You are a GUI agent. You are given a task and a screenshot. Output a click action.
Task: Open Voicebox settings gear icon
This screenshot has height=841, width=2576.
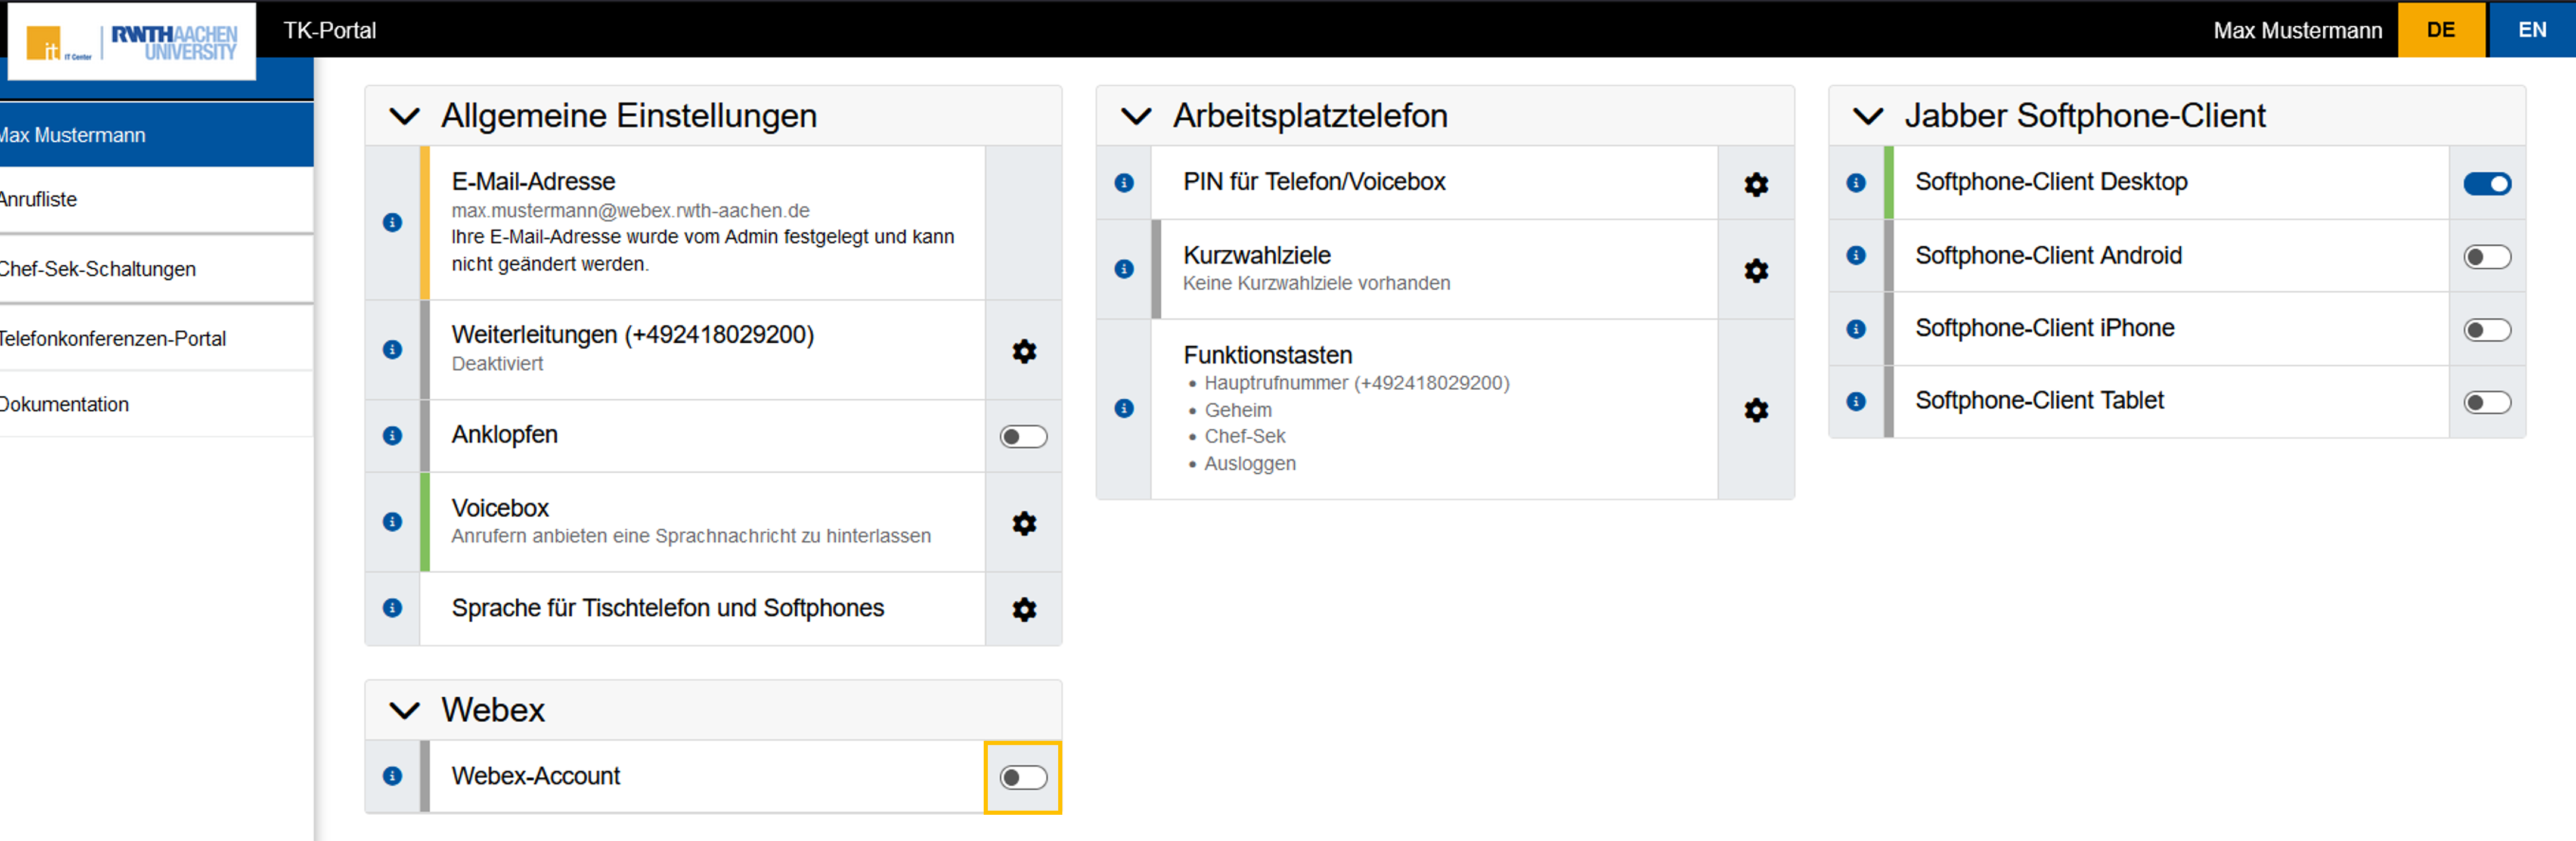coord(1023,523)
